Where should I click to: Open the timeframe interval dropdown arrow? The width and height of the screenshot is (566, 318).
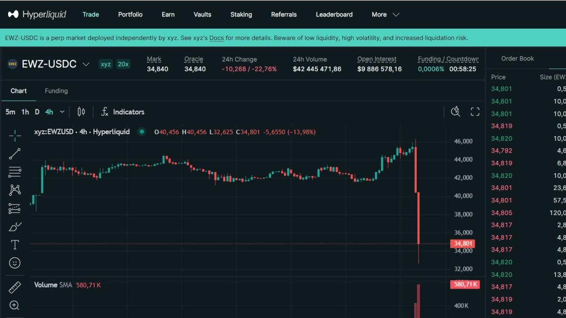tap(62, 112)
